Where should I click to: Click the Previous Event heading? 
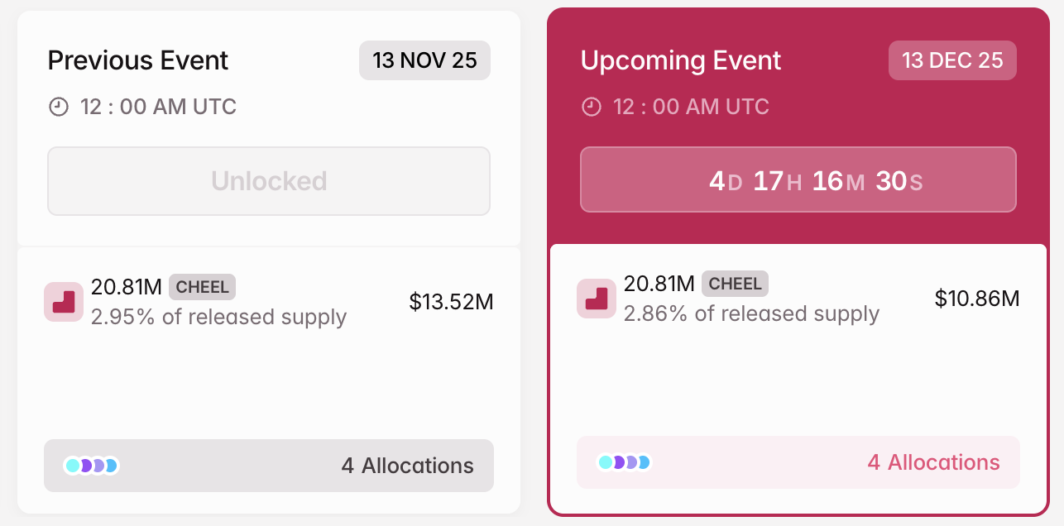137,60
